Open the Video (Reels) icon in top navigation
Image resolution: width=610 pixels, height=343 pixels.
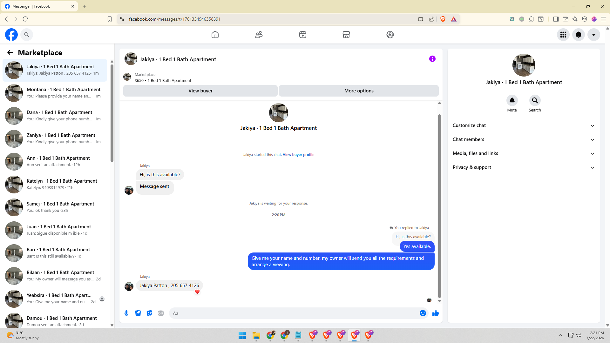click(303, 35)
